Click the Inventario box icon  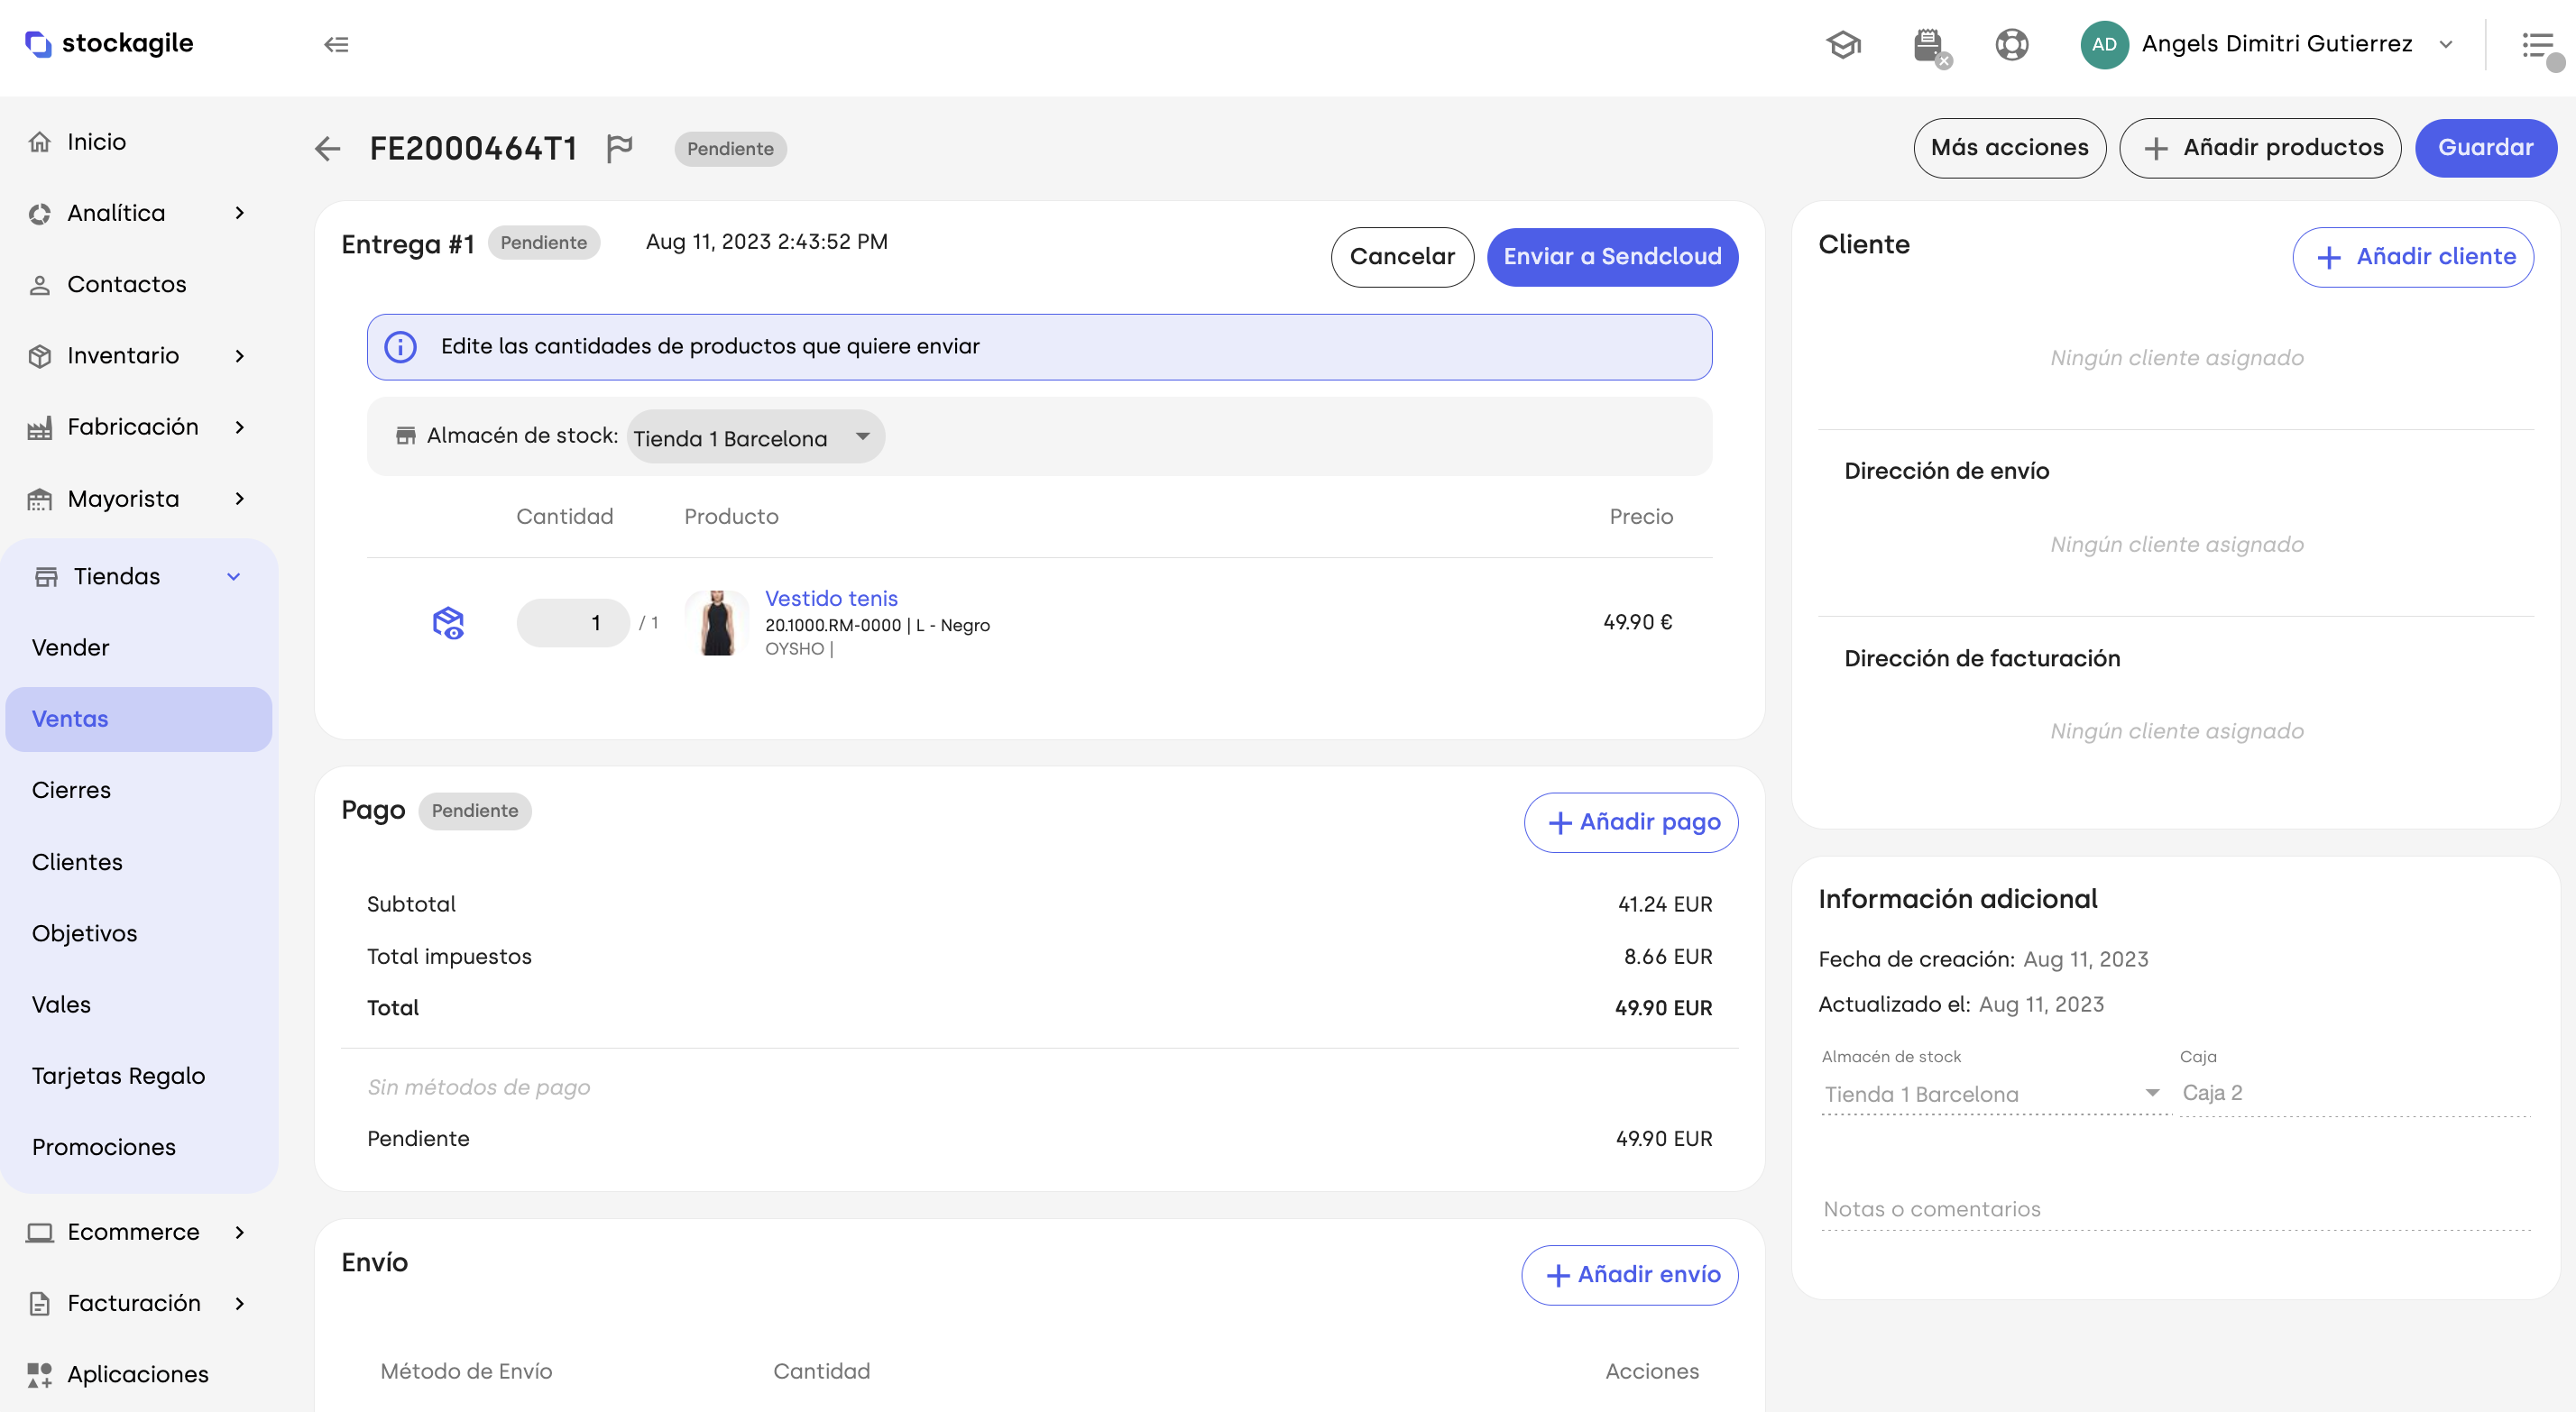(40, 356)
